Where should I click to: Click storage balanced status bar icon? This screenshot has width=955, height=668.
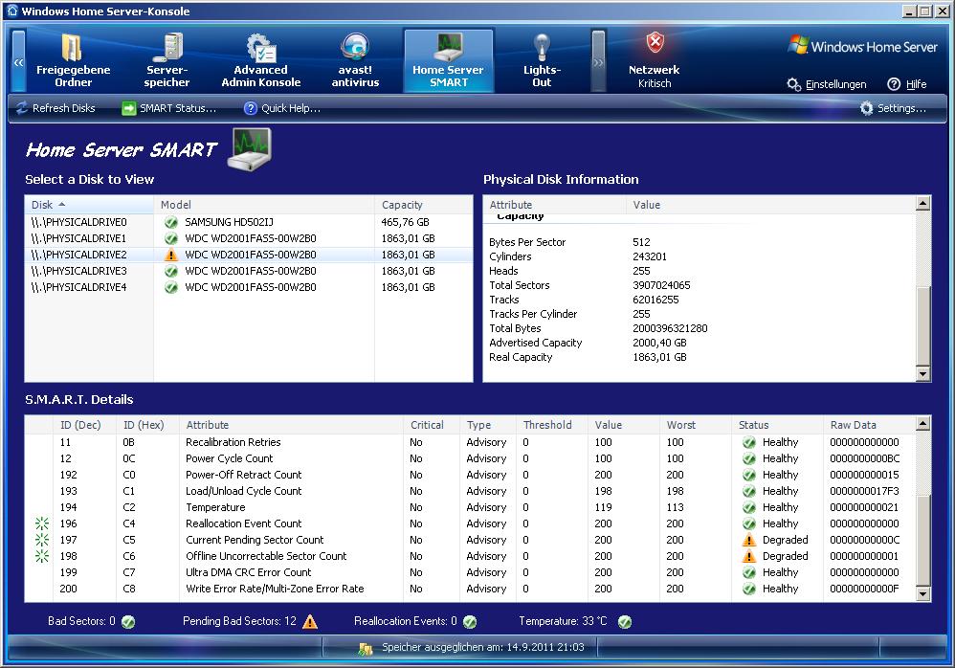click(x=366, y=649)
